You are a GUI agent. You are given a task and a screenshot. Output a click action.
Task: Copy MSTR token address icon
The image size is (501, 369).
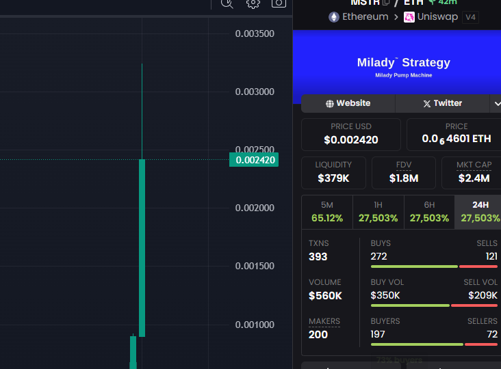click(386, 2)
